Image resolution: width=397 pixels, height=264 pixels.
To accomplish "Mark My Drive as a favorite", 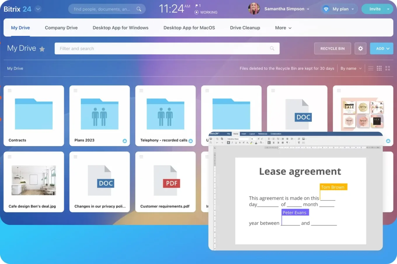I will [x=42, y=49].
